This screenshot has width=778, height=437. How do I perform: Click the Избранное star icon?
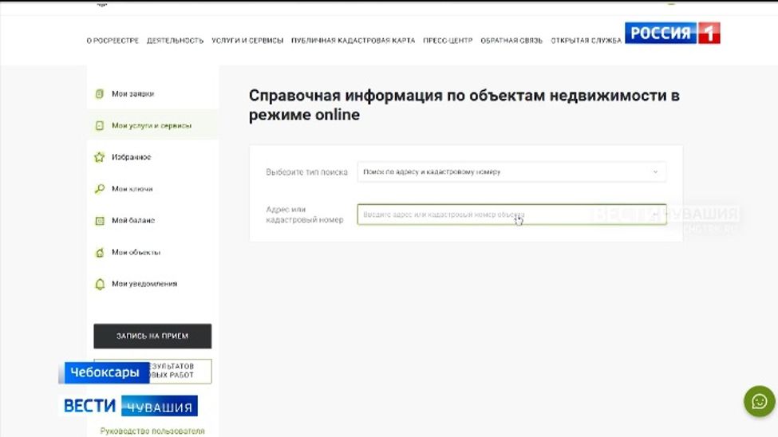(x=100, y=157)
